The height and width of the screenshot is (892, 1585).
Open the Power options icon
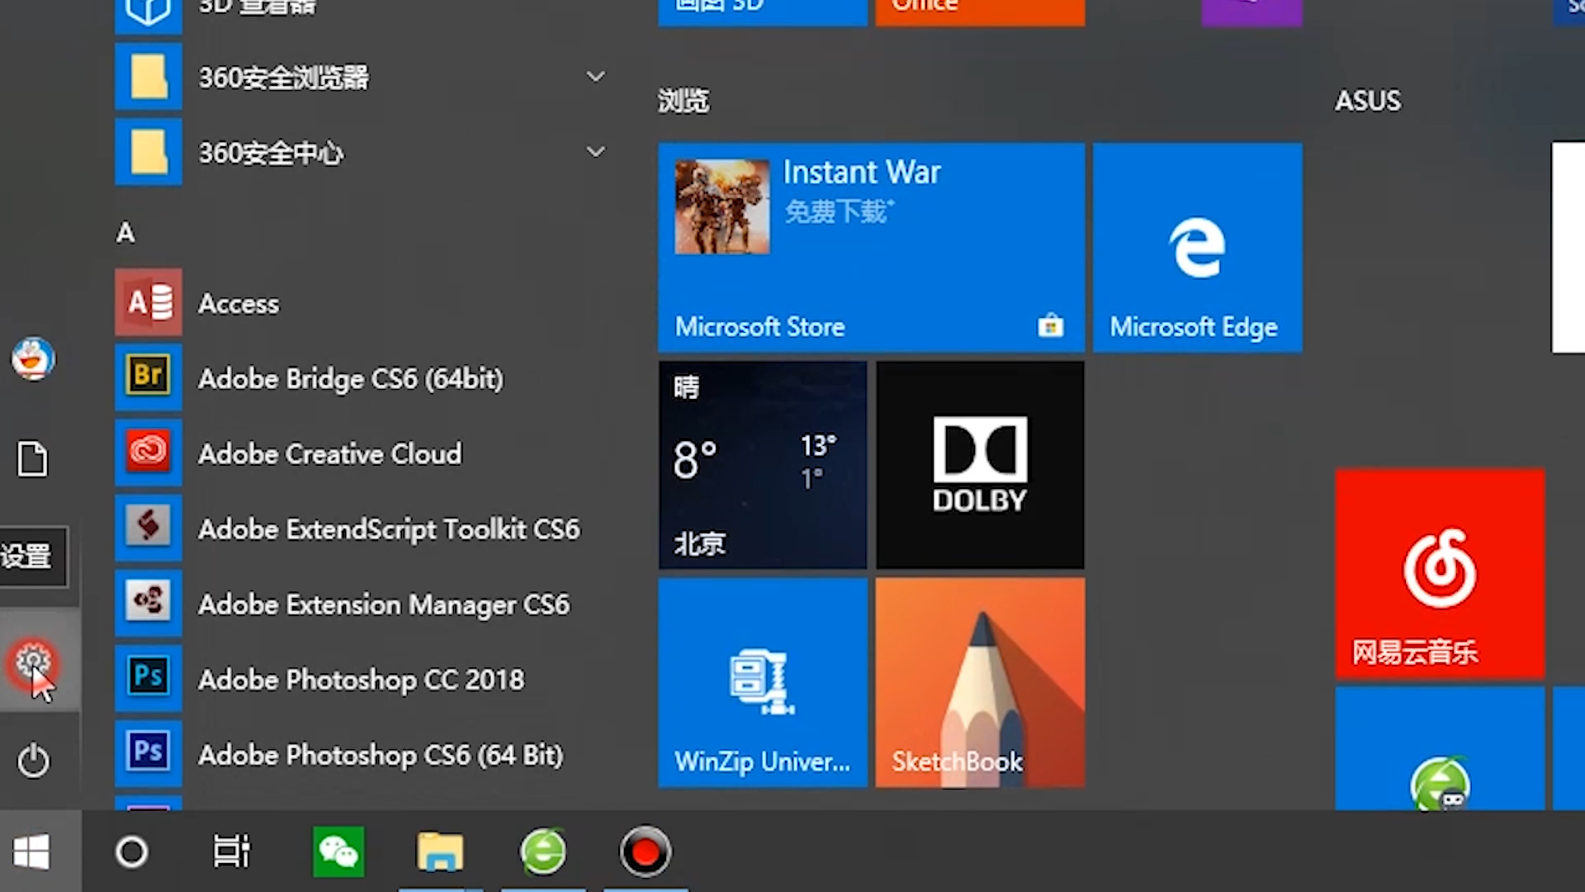[33, 761]
